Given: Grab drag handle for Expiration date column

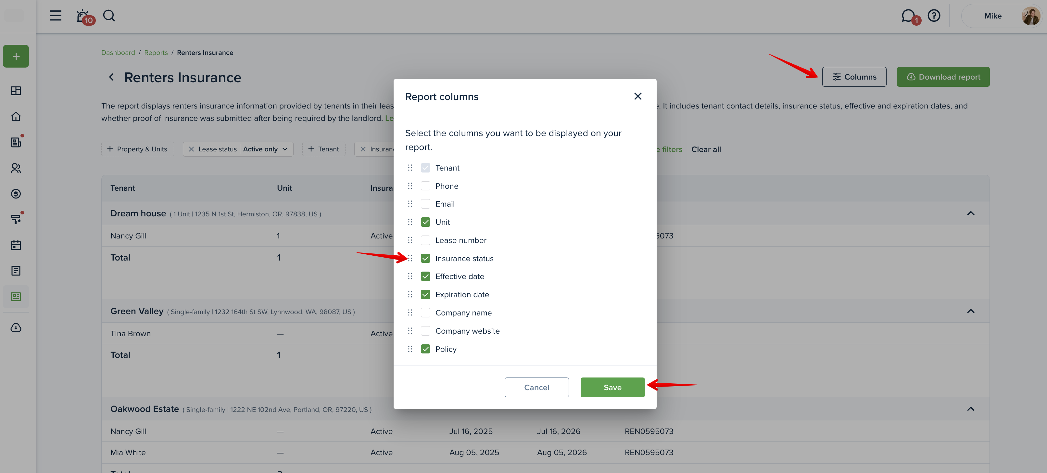Looking at the screenshot, I should click(x=410, y=294).
